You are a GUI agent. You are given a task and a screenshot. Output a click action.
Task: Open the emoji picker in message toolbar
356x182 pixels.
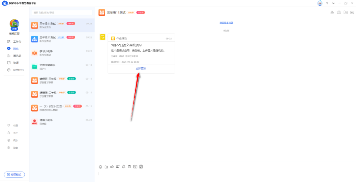[101, 167]
